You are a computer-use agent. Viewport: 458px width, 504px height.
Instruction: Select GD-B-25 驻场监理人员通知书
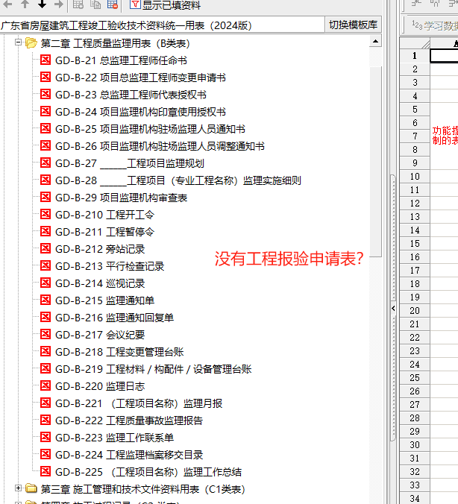(x=150, y=129)
